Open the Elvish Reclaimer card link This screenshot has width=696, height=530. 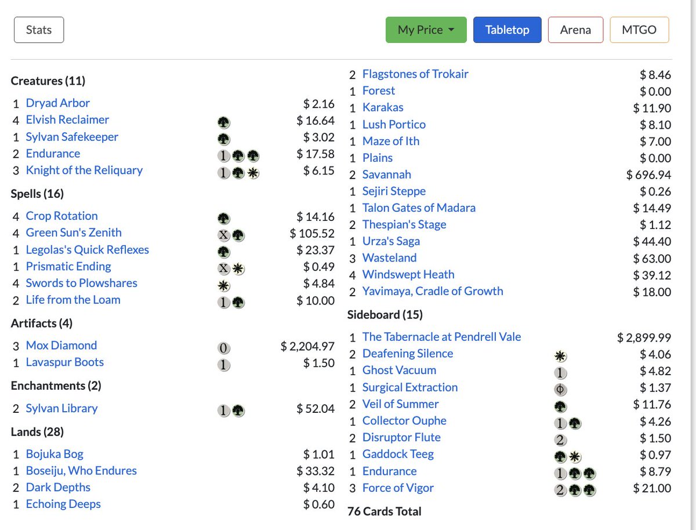(x=67, y=119)
